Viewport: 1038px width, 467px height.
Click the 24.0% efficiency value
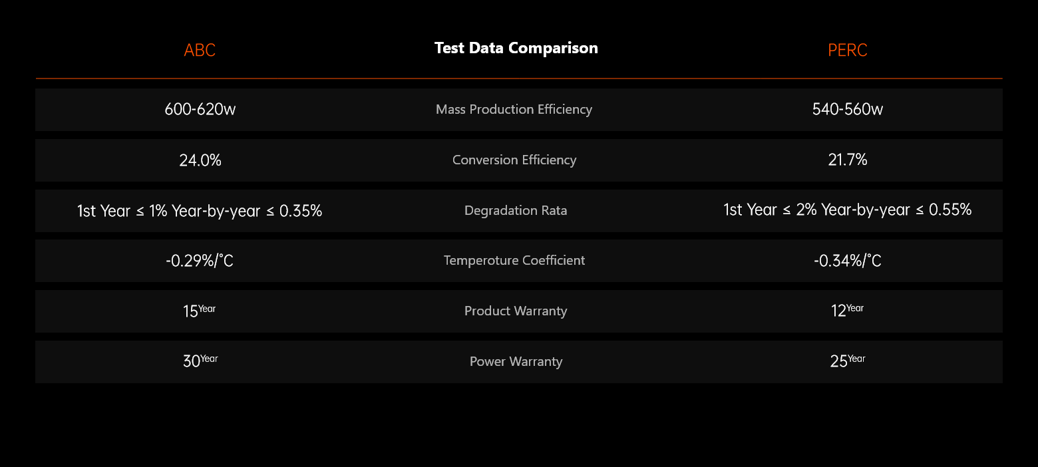[200, 160]
